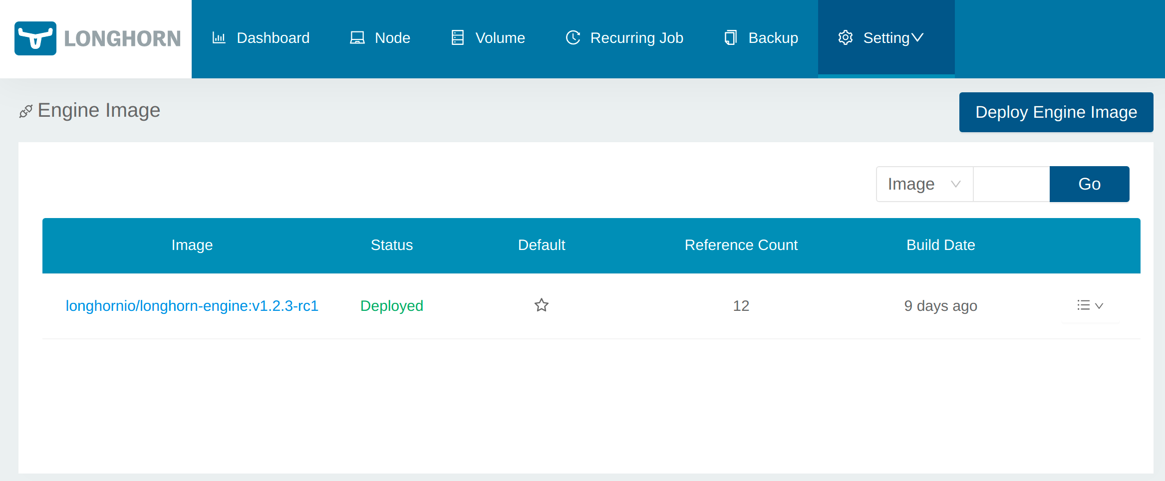Click the link icon beside Engine Image heading
Viewport: 1165px width, 481px height.
point(26,111)
